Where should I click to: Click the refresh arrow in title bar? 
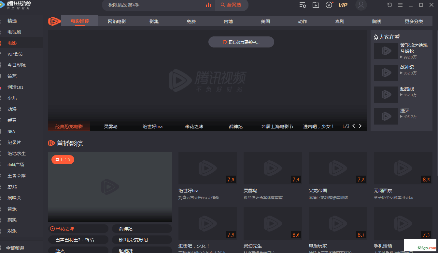click(390, 5)
